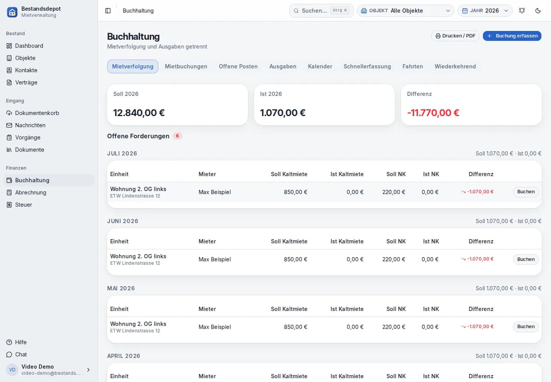Click the Kontakte icon in sidebar
The height and width of the screenshot is (382, 551).
[x=9, y=70]
